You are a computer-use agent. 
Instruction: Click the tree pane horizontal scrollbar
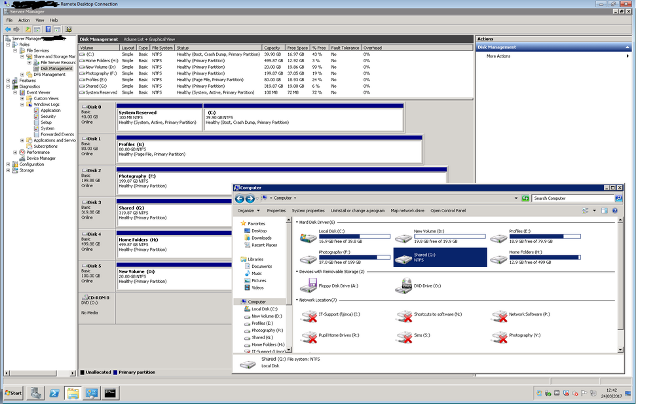tap(40, 373)
